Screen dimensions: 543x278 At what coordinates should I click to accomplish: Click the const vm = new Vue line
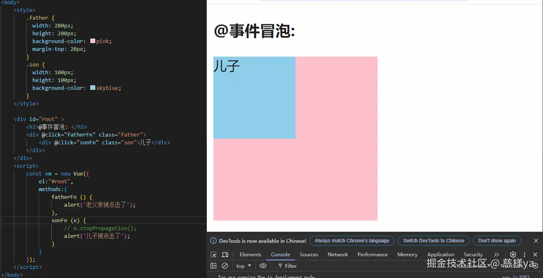tap(57, 173)
